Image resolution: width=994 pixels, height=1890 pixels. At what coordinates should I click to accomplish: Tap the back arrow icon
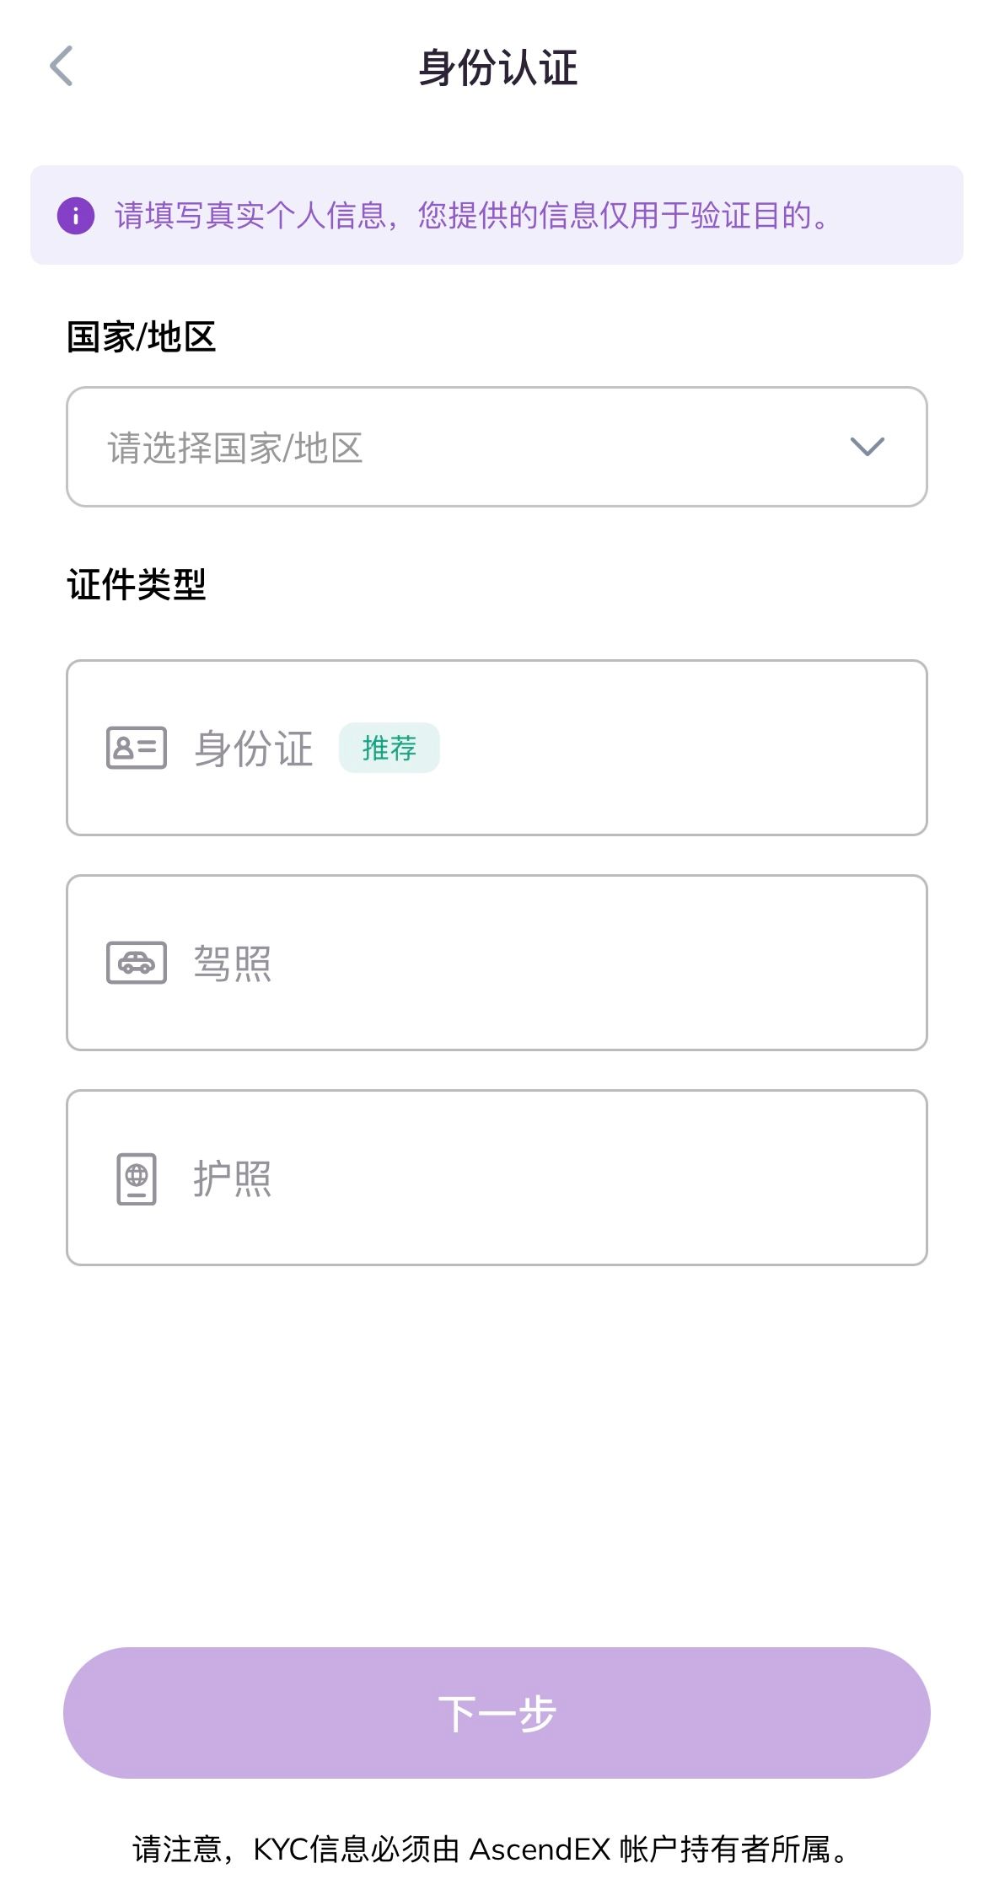click(x=62, y=66)
